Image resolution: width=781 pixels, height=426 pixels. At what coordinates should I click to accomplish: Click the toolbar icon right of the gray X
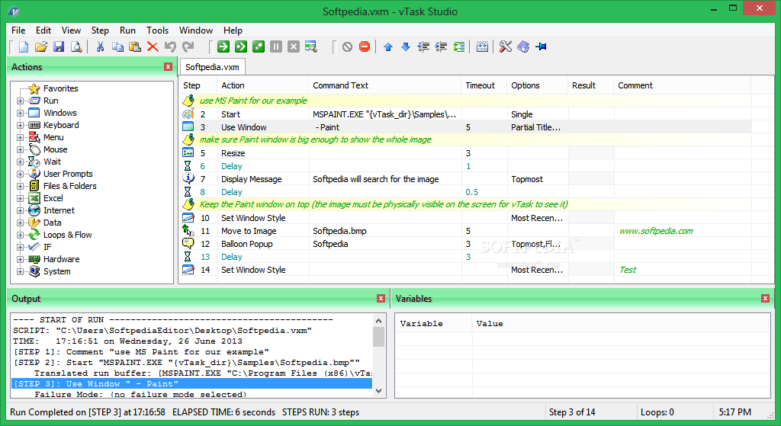click(311, 46)
